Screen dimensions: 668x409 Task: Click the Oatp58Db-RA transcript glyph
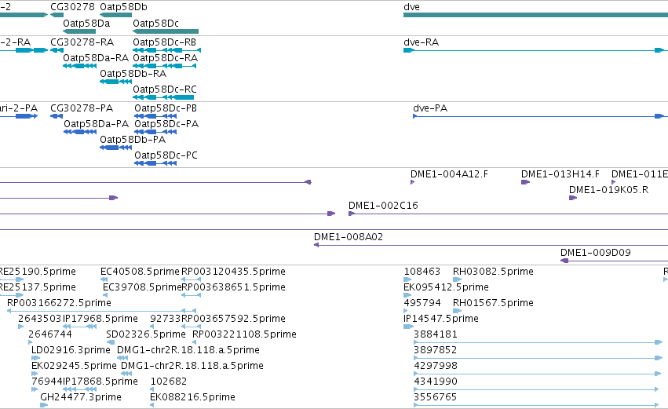click(116, 82)
